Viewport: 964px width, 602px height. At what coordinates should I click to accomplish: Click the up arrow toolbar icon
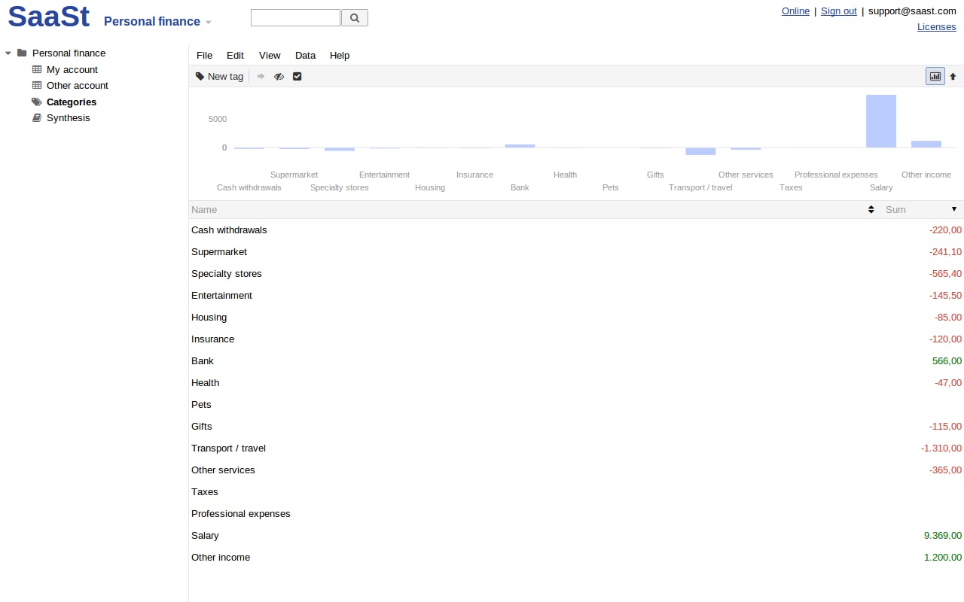coord(953,76)
